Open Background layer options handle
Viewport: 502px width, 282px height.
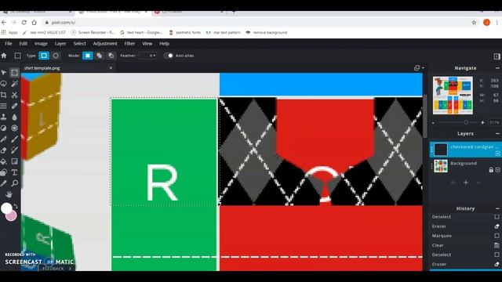coord(431,166)
